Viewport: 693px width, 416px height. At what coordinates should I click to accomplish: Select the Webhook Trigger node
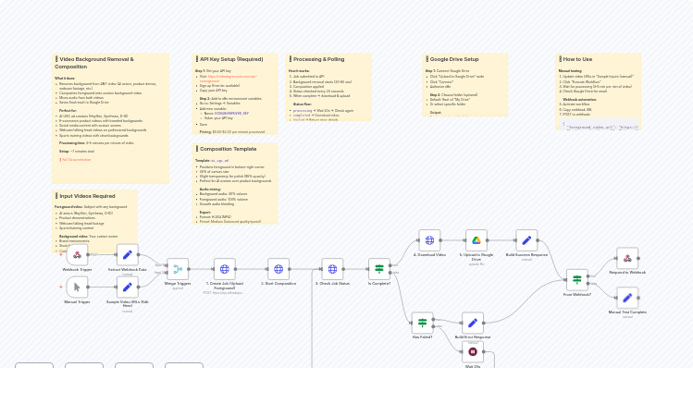[77, 255]
